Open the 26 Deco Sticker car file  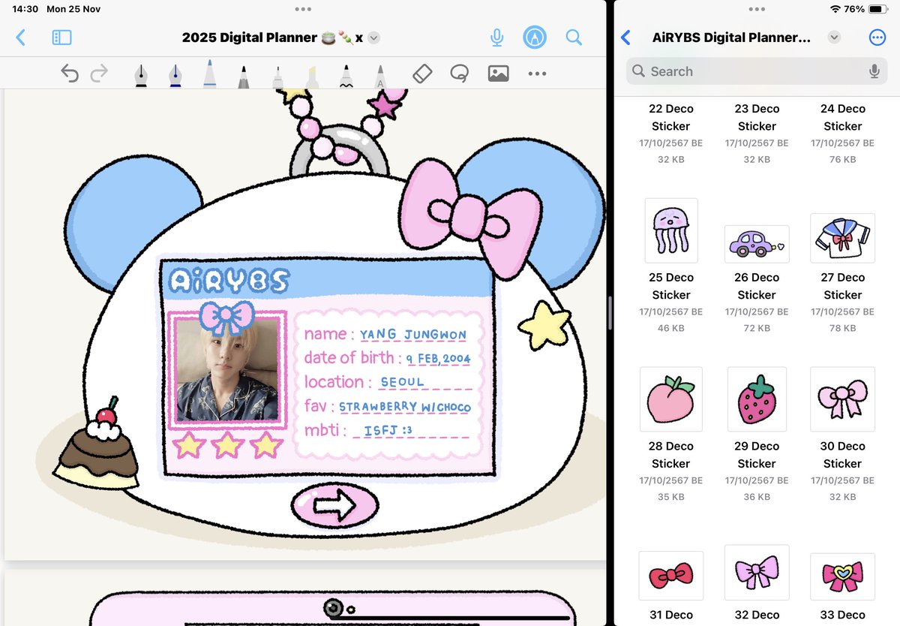[757, 243]
